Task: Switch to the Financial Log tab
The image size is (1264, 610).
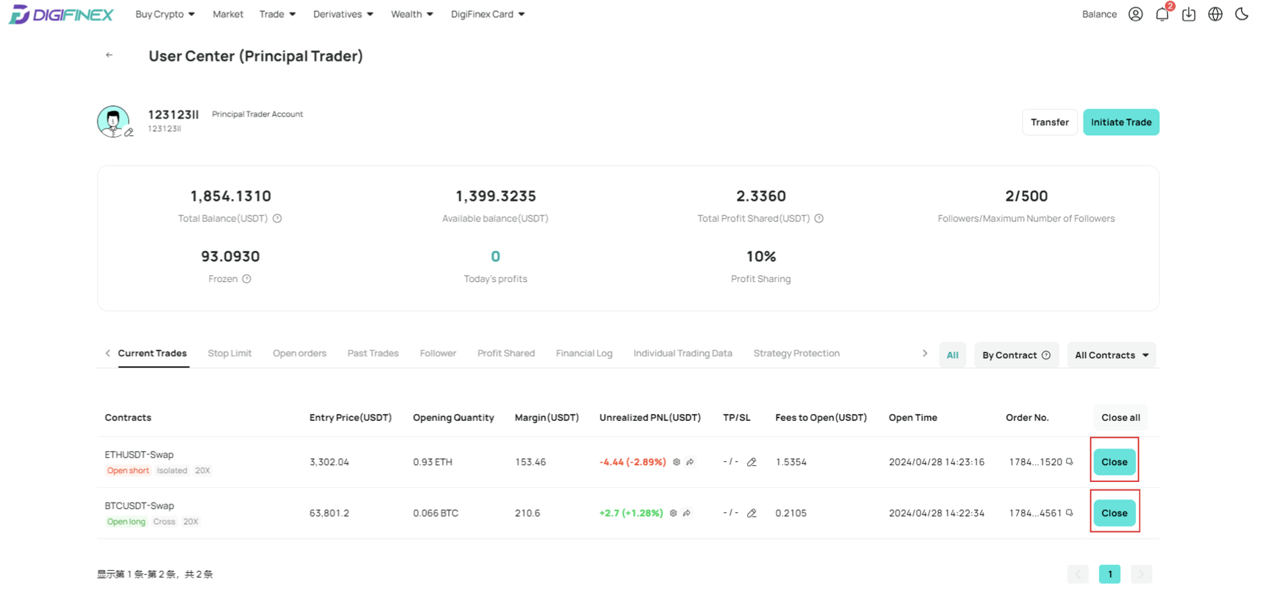Action: (584, 353)
